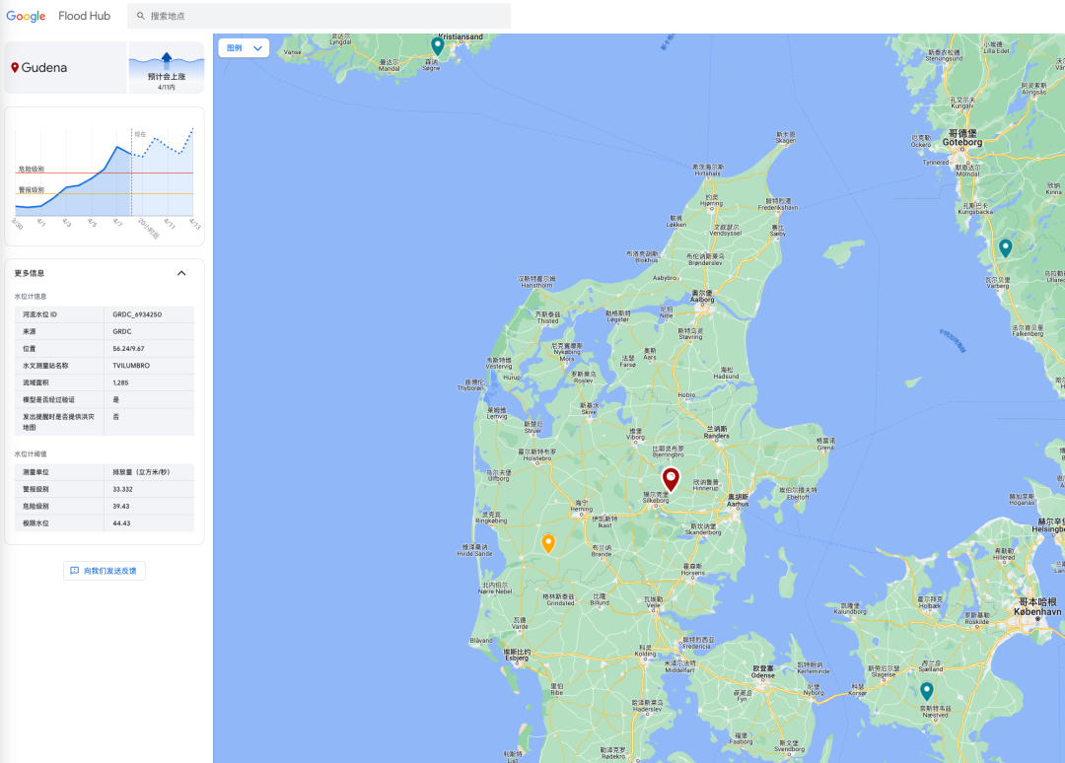Click the 水文测量站名称 row label

(45, 365)
